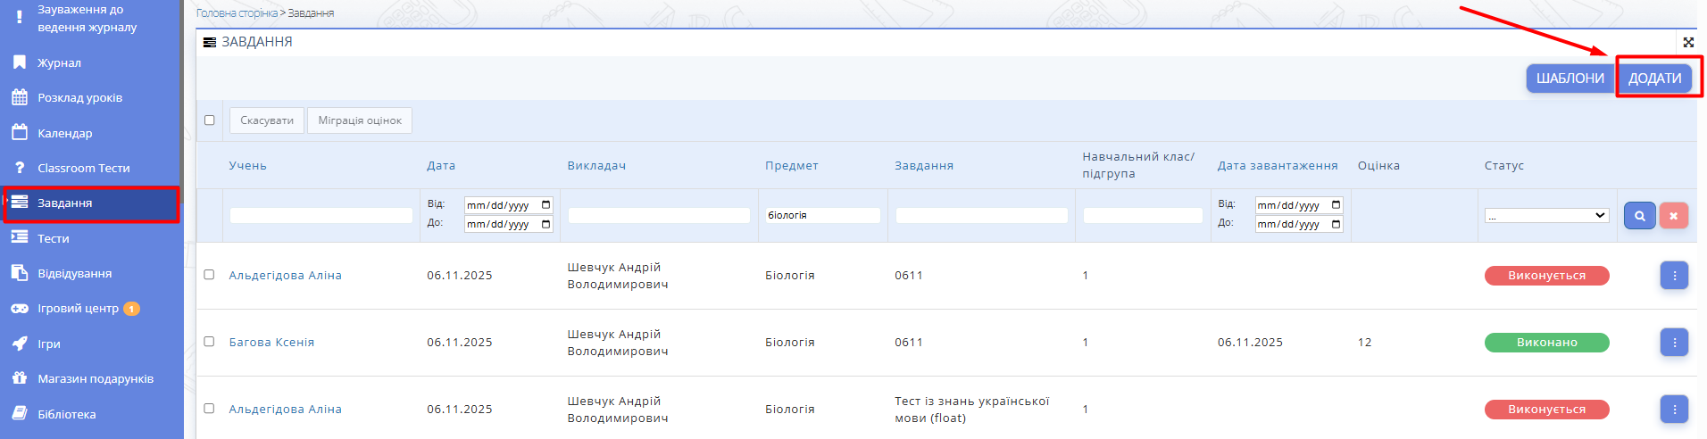The width and height of the screenshot is (1707, 439).
Task: Expand the Статус filter dropdown
Action: [x=1546, y=216]
